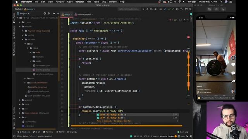Open the Problems tool window
Image resolution: width=248 pixels, height=139 pixels.
pos(24,132)
